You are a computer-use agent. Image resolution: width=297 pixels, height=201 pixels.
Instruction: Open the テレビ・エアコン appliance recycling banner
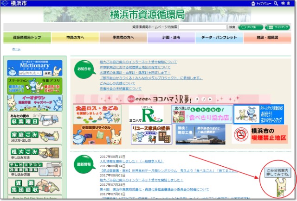(x=35, y=170)
